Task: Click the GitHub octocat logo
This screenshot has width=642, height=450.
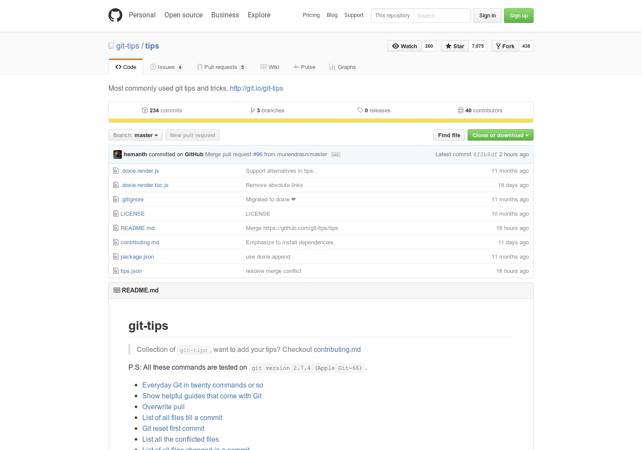Action: pos(115,15)
